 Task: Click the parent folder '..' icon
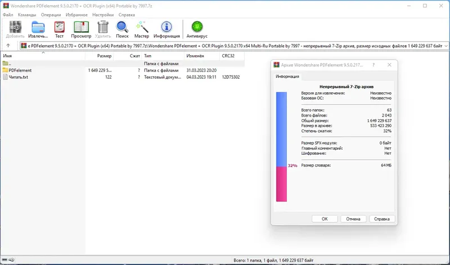pyautogui.click(x=5, y=64)
